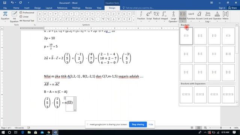Image resolution: width=240 pixels, height=135 pixels.
Task: Open the Script structures dropdown
Action: (149, 16)
